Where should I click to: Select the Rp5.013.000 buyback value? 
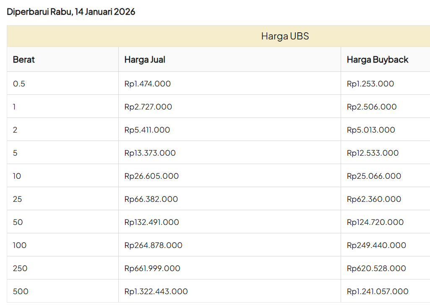[371, 130]
